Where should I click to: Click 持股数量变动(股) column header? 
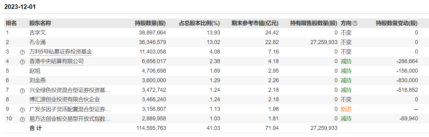397,23
